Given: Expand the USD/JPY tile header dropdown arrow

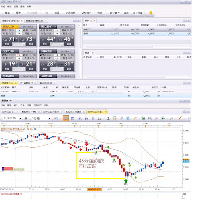Looking at the screenshot, I should [55, 26].
